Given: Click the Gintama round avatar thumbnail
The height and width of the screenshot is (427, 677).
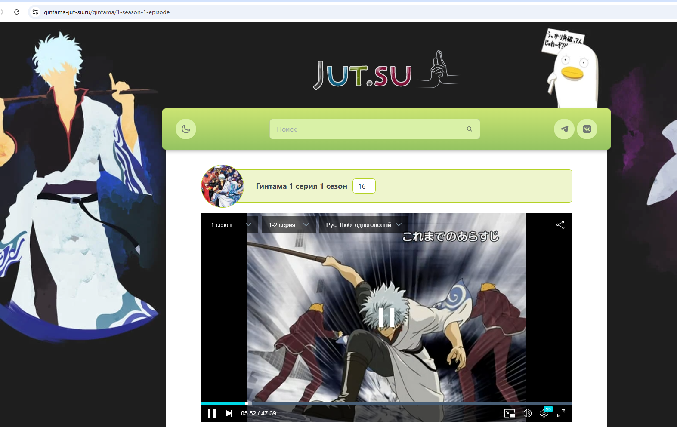Looking at the screenshot, I should (223, 186).
